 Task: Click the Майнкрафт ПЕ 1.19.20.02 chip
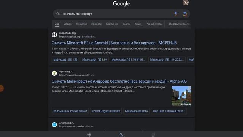coord(167,60)
